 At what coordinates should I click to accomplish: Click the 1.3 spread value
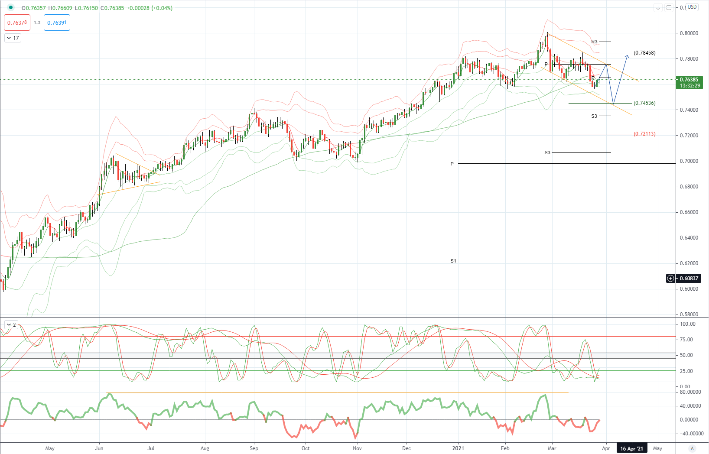(x=37, y=23)
